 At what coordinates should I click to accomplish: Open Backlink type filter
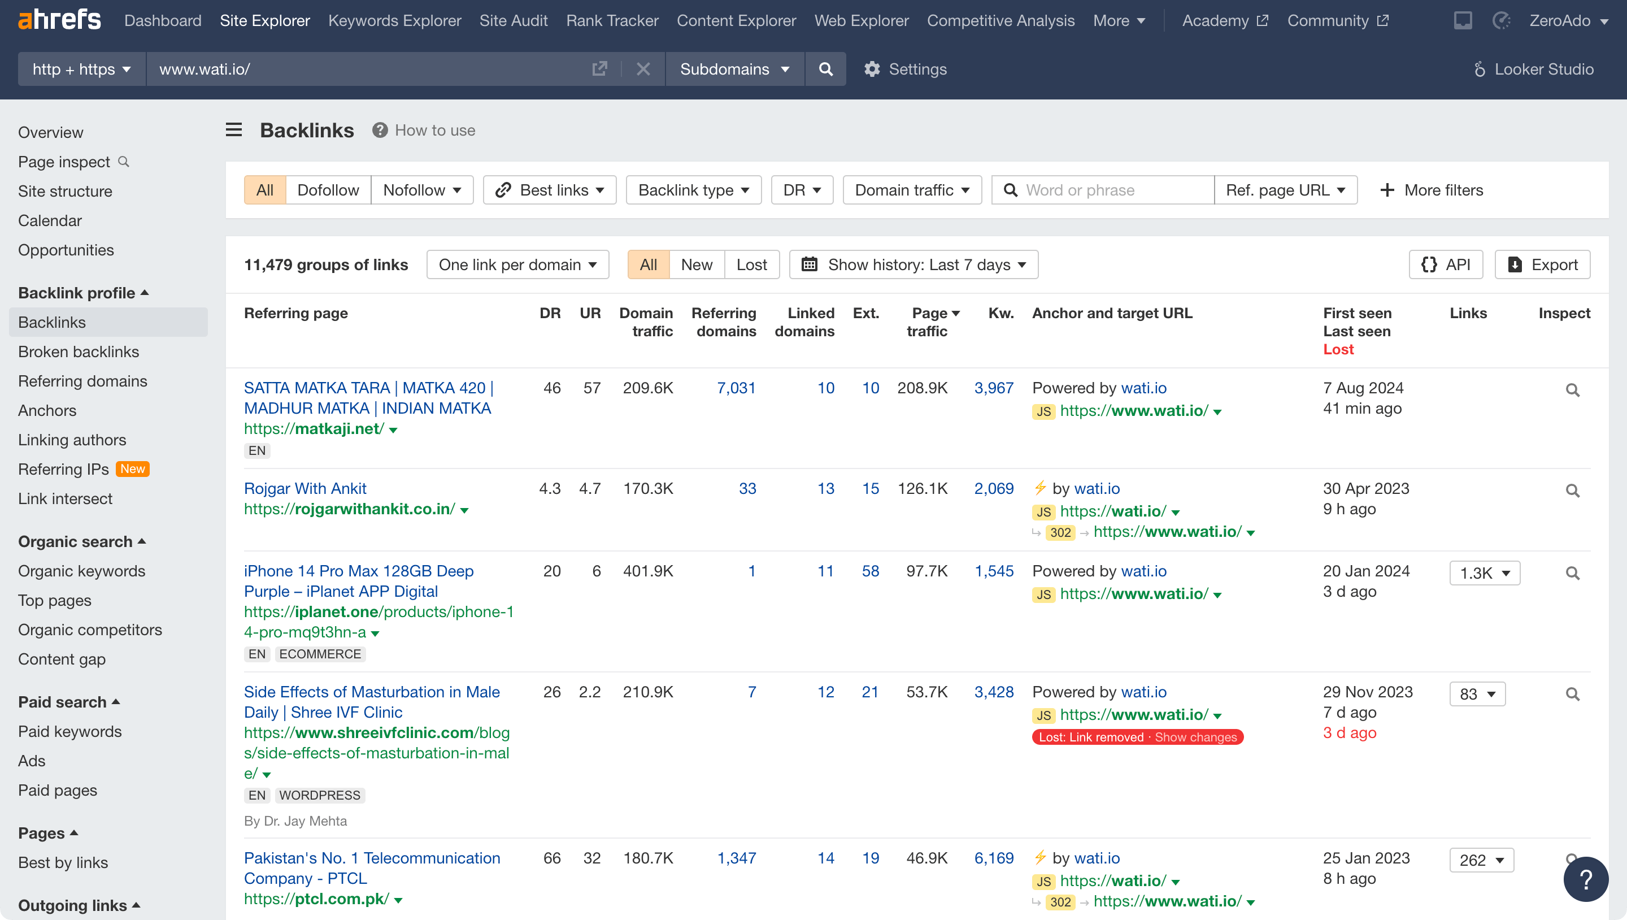[x=694, y=190]
